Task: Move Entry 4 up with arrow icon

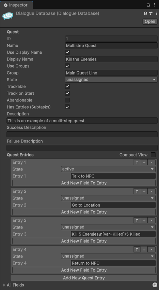Action: [x=137, y=249]
